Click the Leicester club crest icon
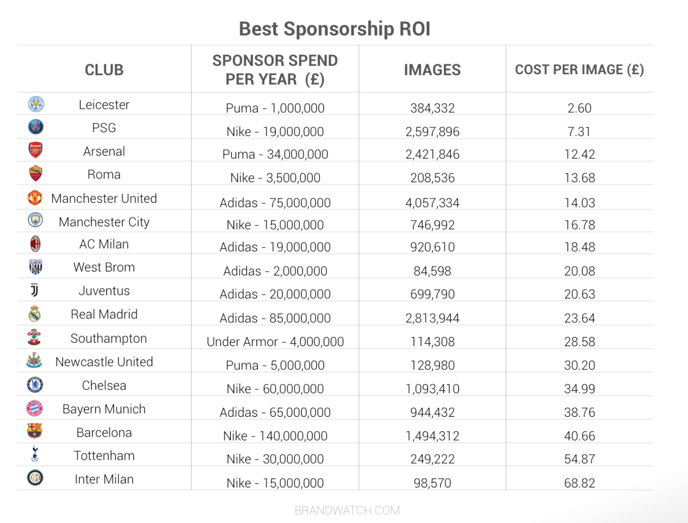 pos(36,105)
